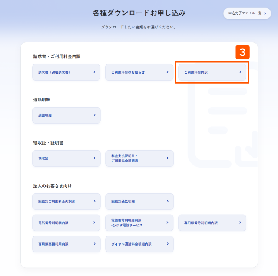
Task: Click the orange number 3 step badge
Action: [x=242, y=52]
